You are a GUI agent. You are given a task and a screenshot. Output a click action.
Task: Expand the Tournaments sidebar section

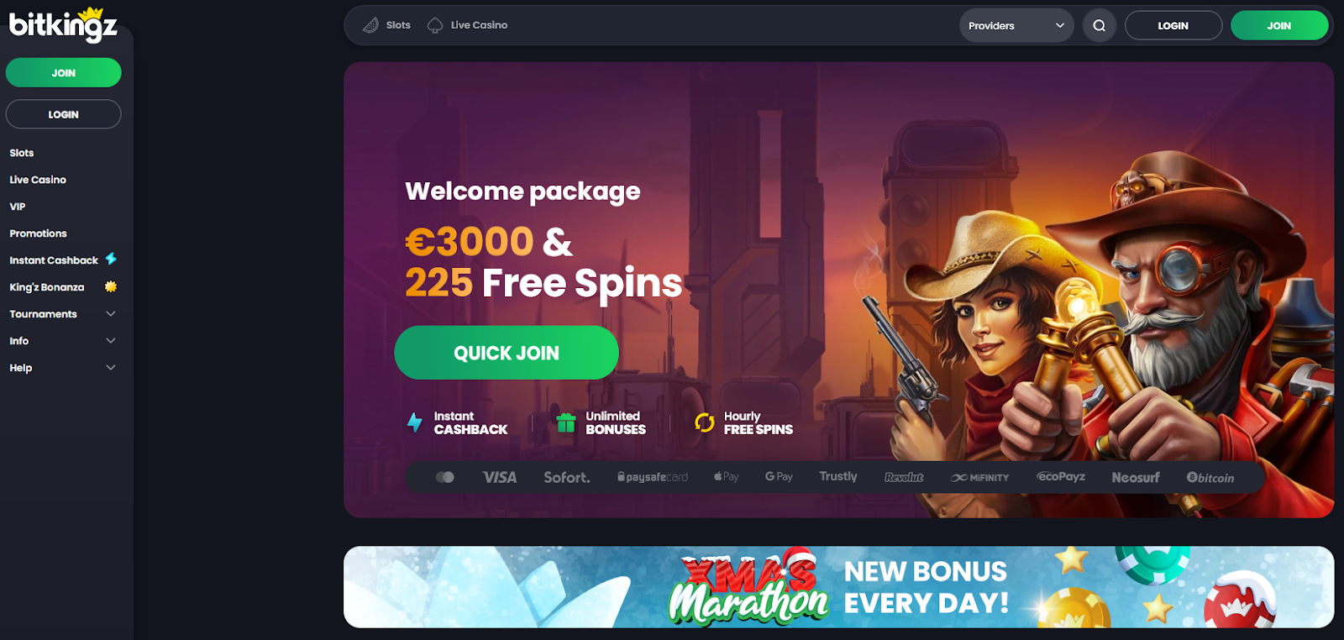pos(63,314)
